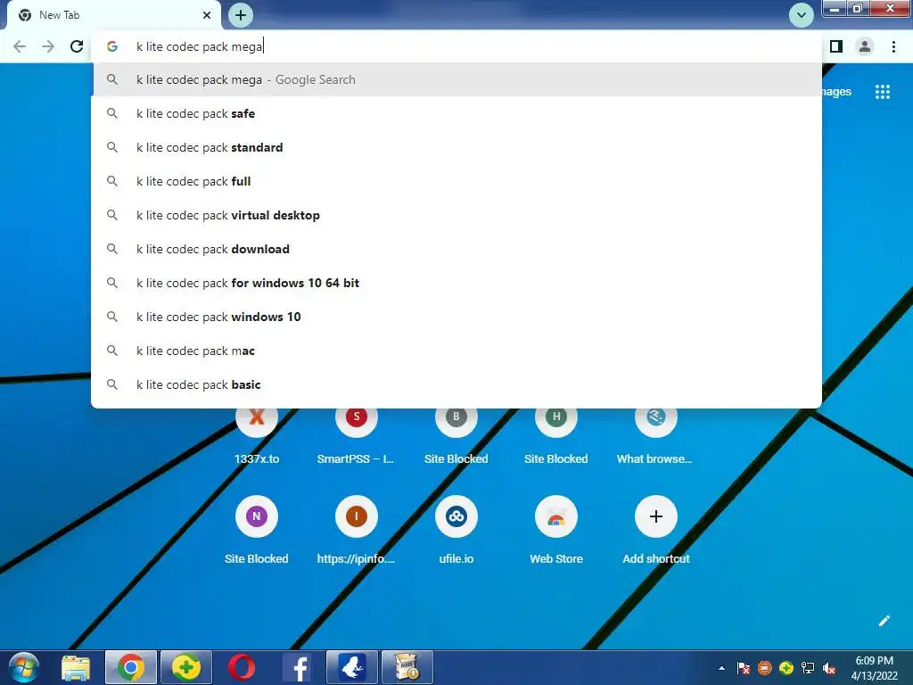
Task: Choose suggestion 'k lite codec pack download'
Action: pos(456,249)
